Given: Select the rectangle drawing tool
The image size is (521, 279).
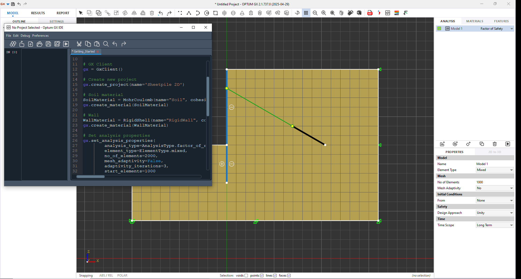Looking at the screenshot, I should (x=215, y=13).
